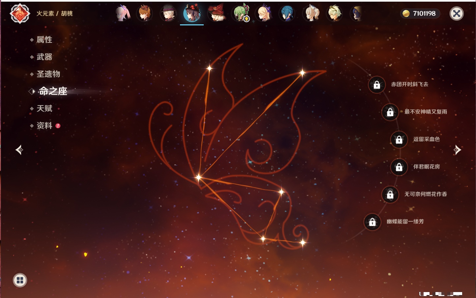Click the Pyro element emblem icon
Image resolution: width=476 pixels, height=298 pixels.
(x=20, y=14)
